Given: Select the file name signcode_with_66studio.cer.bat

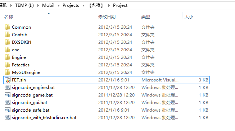Looking at the screenshot, I should [x=44, y=118].
